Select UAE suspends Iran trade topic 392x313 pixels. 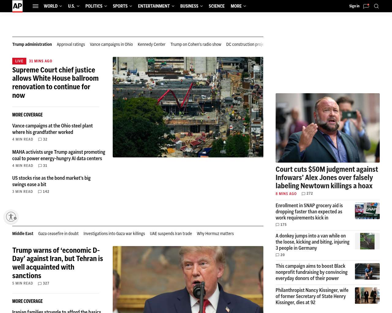click(171, 234)
